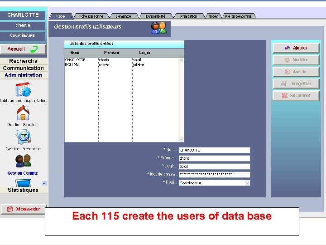Open the Profil dropdown showing Coordinateur
Viewport: 326px width, 245px height.
click(214, 183)
